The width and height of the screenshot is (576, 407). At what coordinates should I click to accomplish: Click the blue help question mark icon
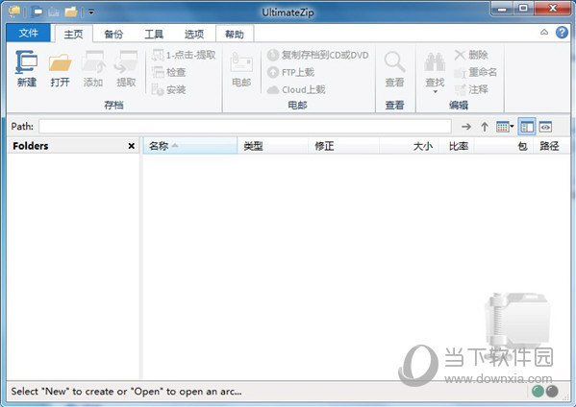coord(562,33)
